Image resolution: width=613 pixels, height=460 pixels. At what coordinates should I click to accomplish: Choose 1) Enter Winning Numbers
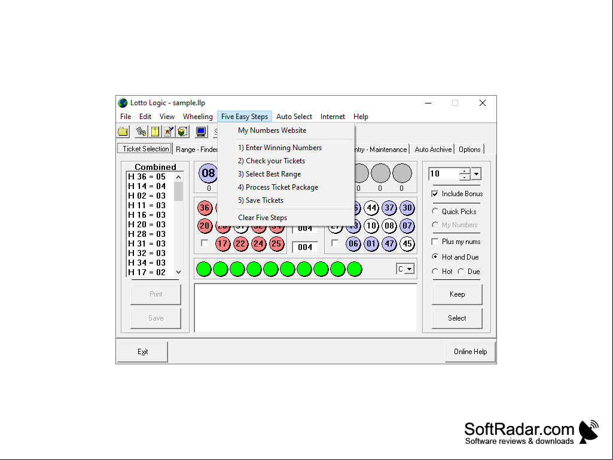click(x=286, y=148)
